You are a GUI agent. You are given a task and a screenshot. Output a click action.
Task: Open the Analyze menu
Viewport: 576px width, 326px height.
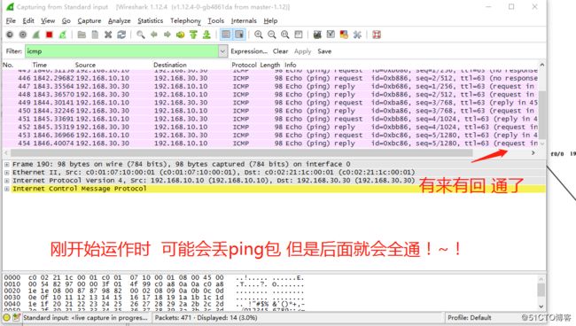pos(120,21)
